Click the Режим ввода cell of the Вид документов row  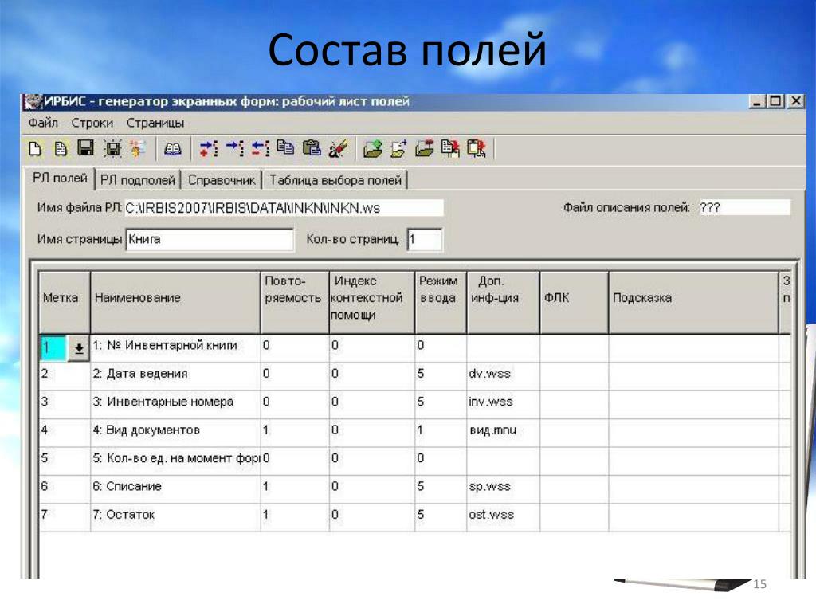(x=440, y=433)
